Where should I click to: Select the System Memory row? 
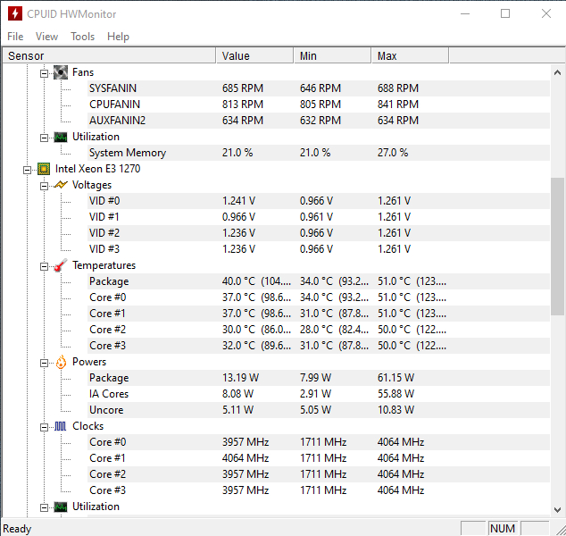tap(319, 153)
